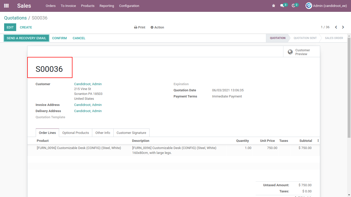
Task: Switch to Customer Signature tab
Action: (131, 133)
